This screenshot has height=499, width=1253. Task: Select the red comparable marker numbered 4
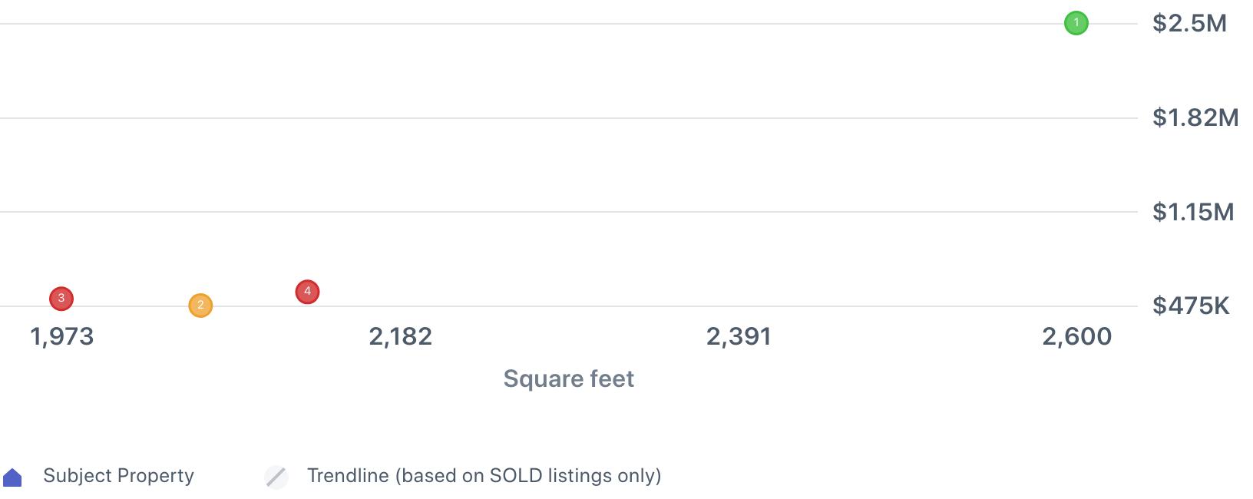pyautogui.click(x=307, y=292)
